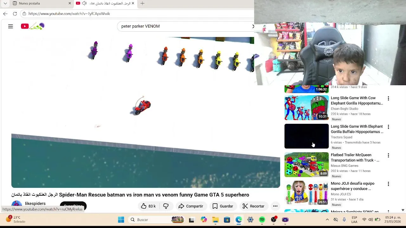Save the video with Guardar
This screenshot has height=228, width=406.
click(x=223, y=206)
